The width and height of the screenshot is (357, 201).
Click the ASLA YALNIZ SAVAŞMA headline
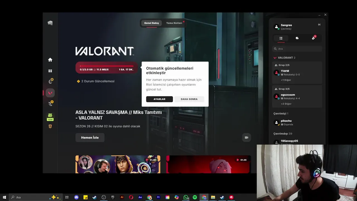click(x=119, y=115)
